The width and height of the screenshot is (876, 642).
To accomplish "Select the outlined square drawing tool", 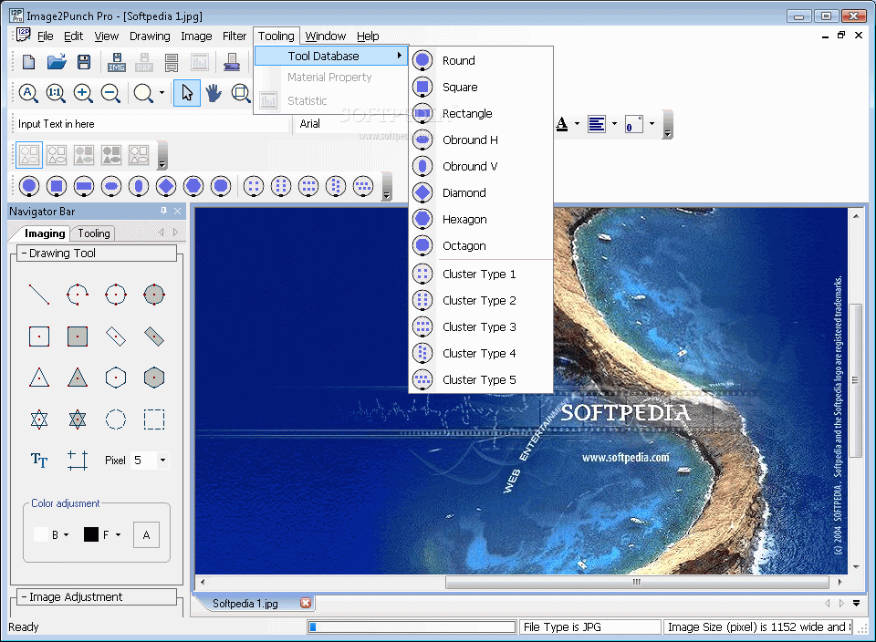I will (39, 337).
